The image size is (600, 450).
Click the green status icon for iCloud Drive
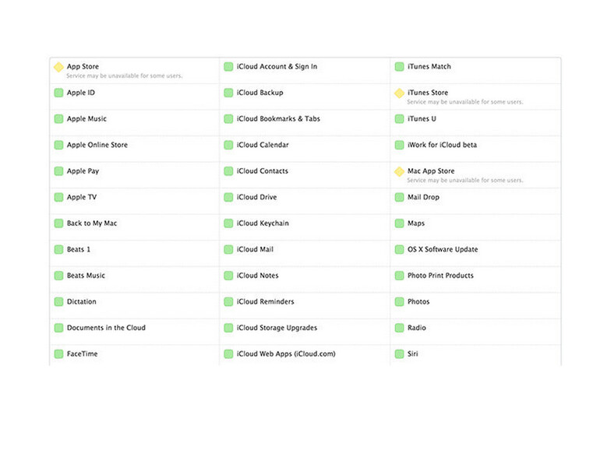[228, 197]
